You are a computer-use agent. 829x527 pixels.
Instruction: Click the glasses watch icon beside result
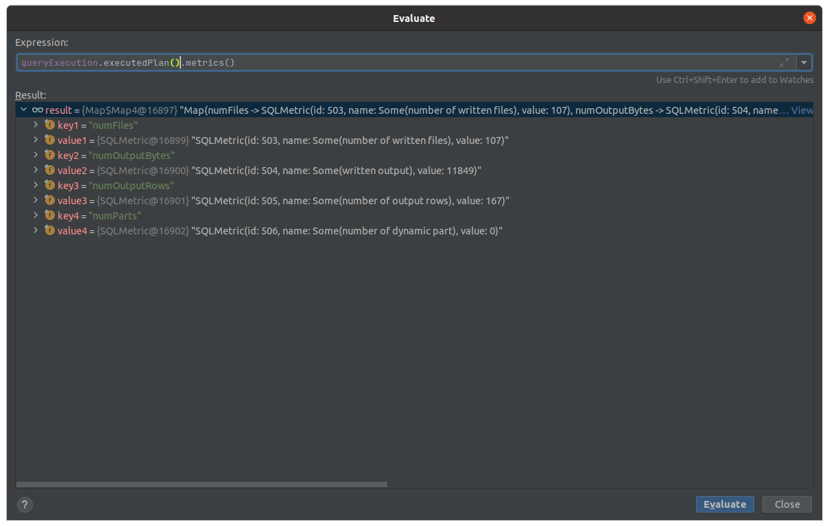(x=38, y=110)
